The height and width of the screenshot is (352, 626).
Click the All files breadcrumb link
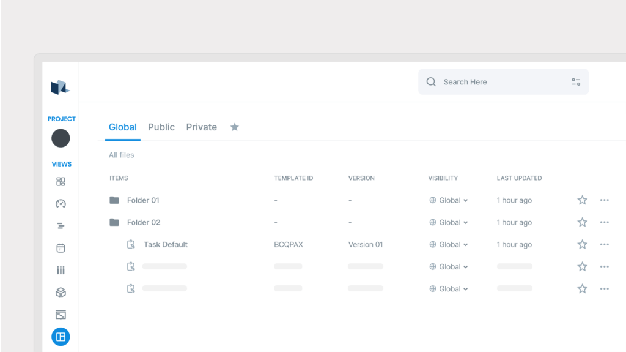[x=121, y=155]
